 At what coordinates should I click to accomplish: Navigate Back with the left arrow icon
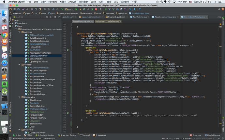point(53,9)
